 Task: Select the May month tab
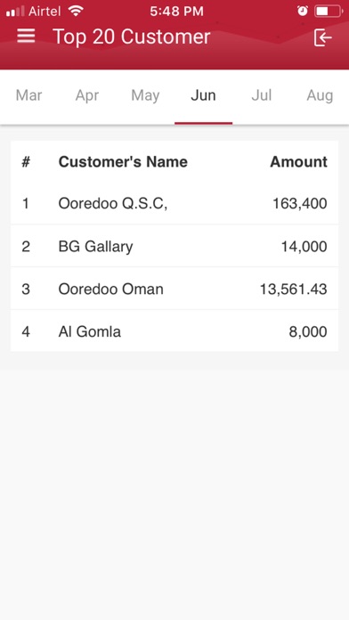click(x=145, y=95)
